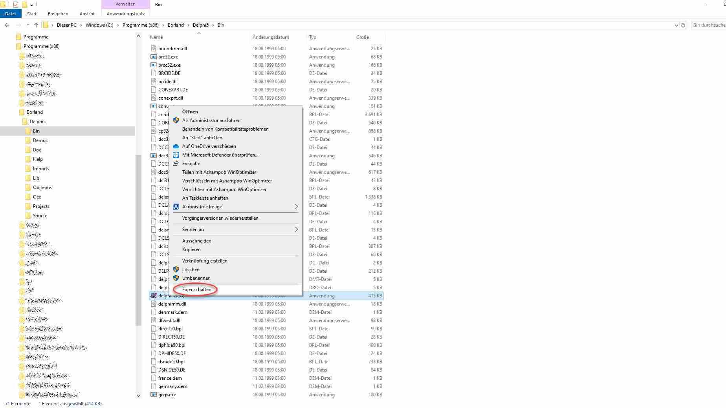
Task: Select Ausschneiden from the context menu
Action: pyautogui.click(x=236, y=241)
